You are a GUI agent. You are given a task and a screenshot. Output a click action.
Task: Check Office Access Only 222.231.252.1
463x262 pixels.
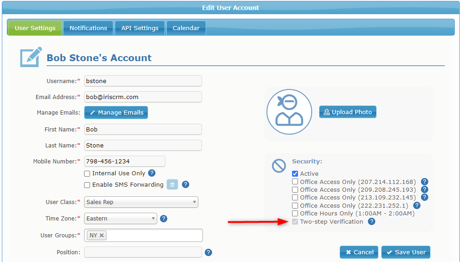coord(295,205)
